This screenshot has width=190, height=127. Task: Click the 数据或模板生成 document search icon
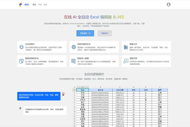pyautogui.click(x=22, y=61)
